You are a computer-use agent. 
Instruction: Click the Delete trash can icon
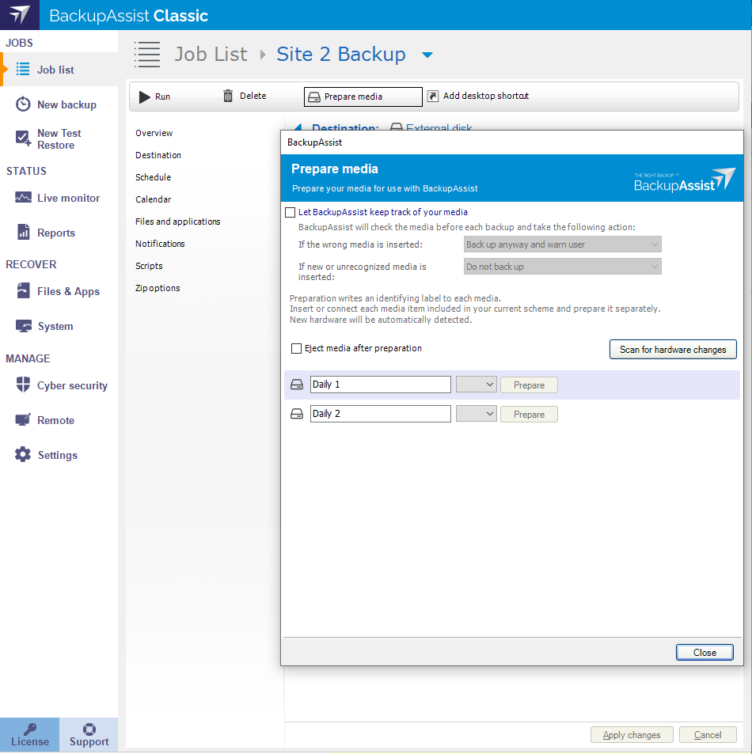point(228,96)
